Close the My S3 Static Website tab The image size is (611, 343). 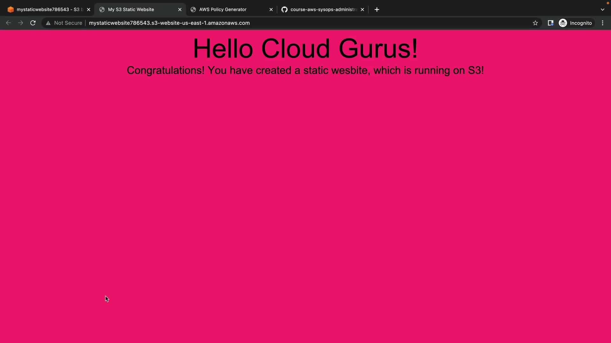(x=180, y=10)
